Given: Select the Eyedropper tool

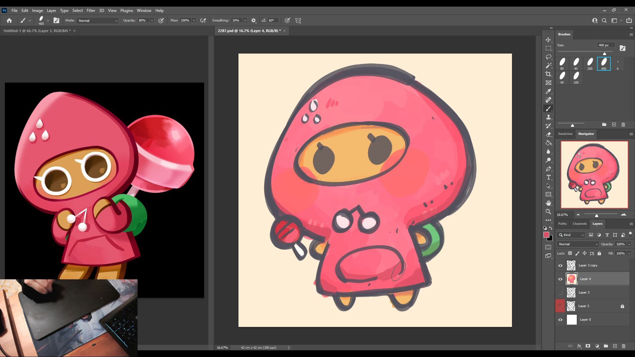Looking at the screenshot, I should pyautogui.click(x=548, y=91).
